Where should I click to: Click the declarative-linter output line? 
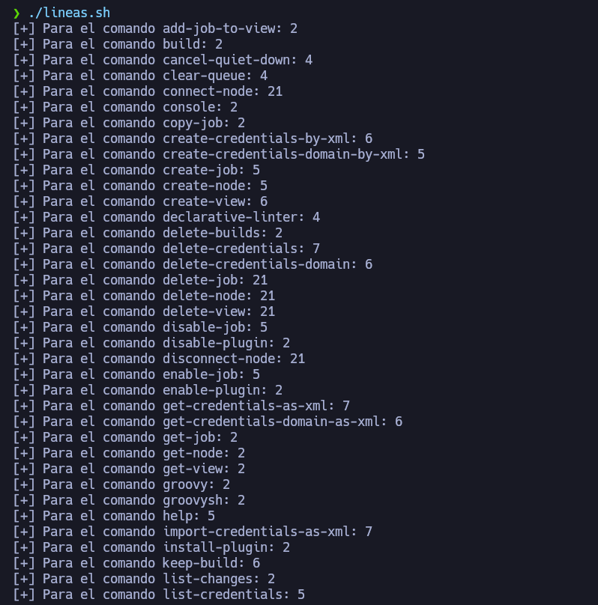tap(166, 217)
